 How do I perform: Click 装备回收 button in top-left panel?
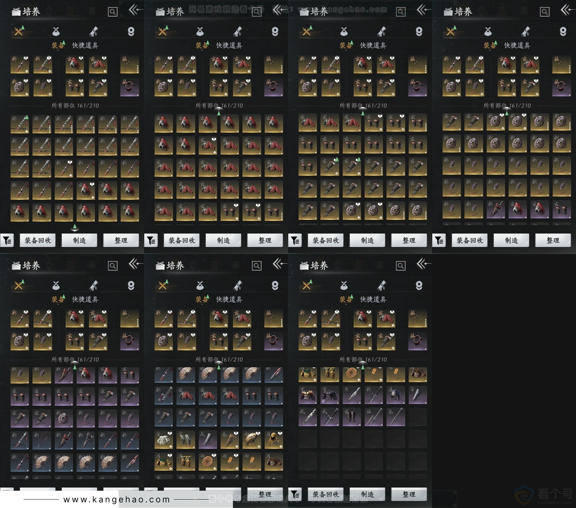38,241
